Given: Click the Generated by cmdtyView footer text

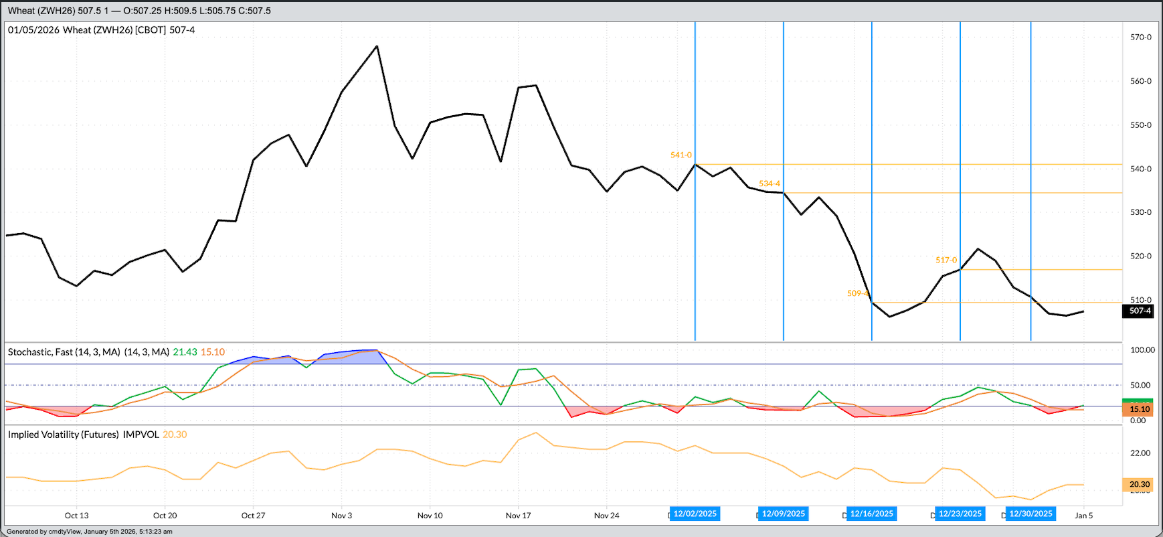Looking at the screenshot, I should tap(90, 532).
